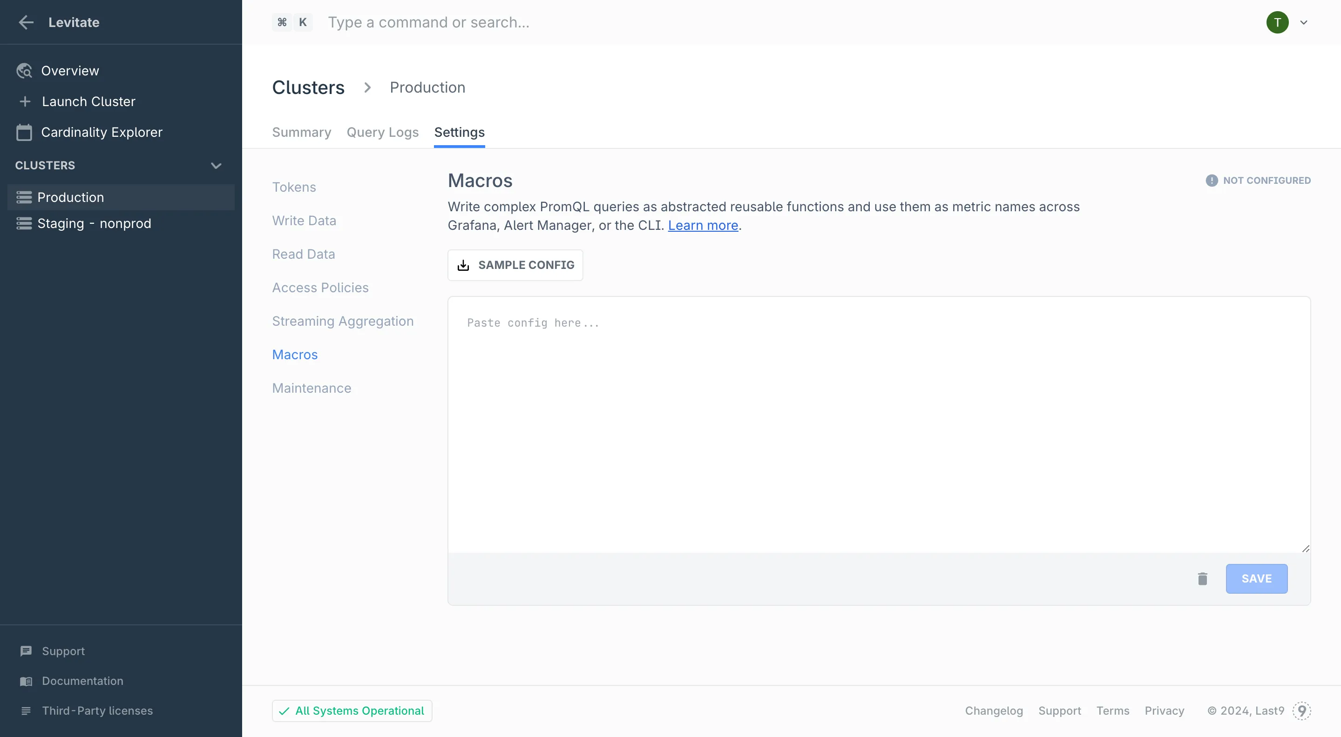Collapse the CLUSTERS section chevron
Image resolution: width=1341 pixels, height=737 pixels.
[x=216, y=165]
